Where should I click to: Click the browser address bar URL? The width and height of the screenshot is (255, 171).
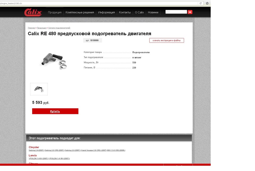pyautogui.click(x=11, y=3)
